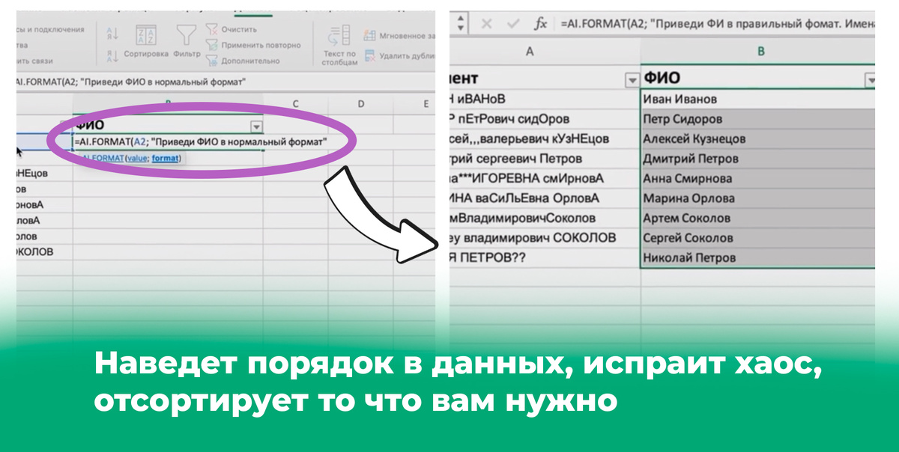899x452 pixels.
Task: Click Применить повторно to reapply the filter
Action: (x=253, y=45)
